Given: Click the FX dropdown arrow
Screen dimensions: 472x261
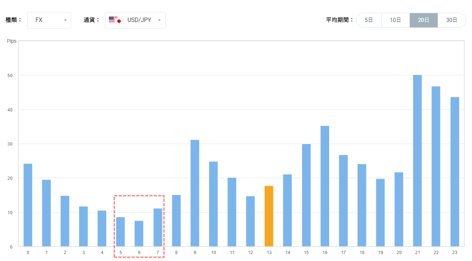Looking at the screenshot, I should coord(65,20).
